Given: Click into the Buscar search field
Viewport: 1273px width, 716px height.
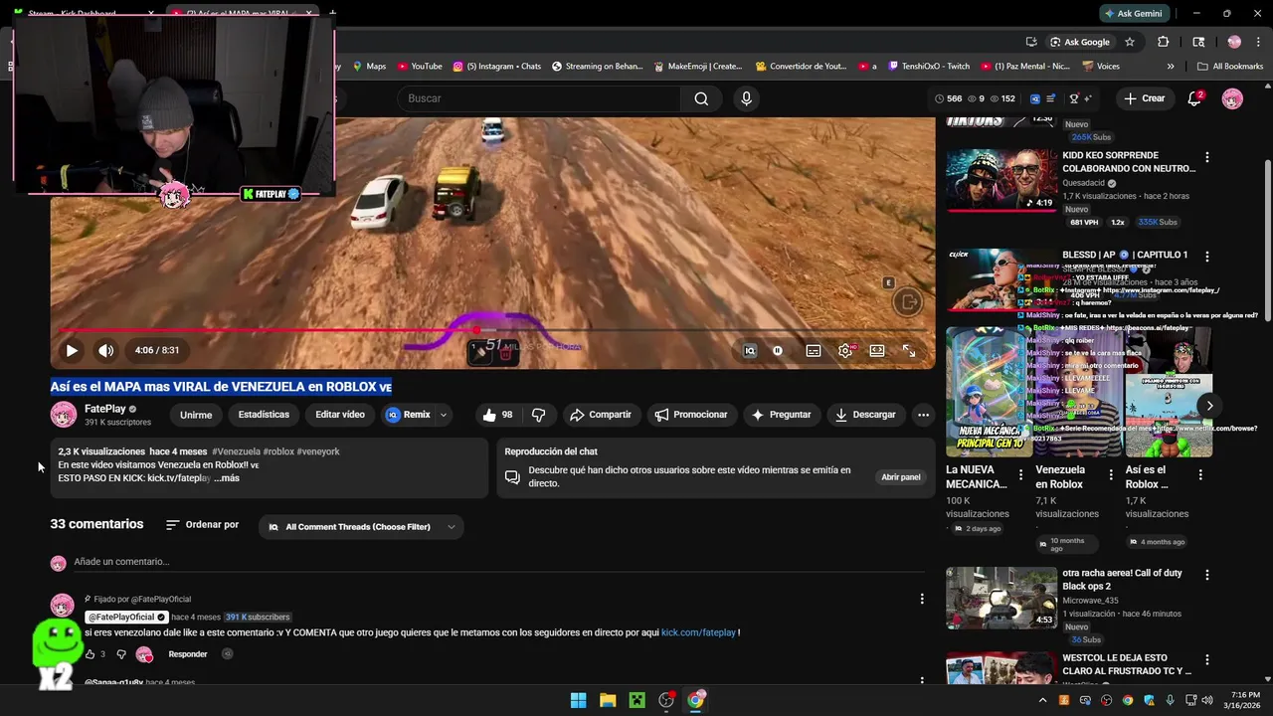Looking at the screenshot, I should [x=540, y=98].
